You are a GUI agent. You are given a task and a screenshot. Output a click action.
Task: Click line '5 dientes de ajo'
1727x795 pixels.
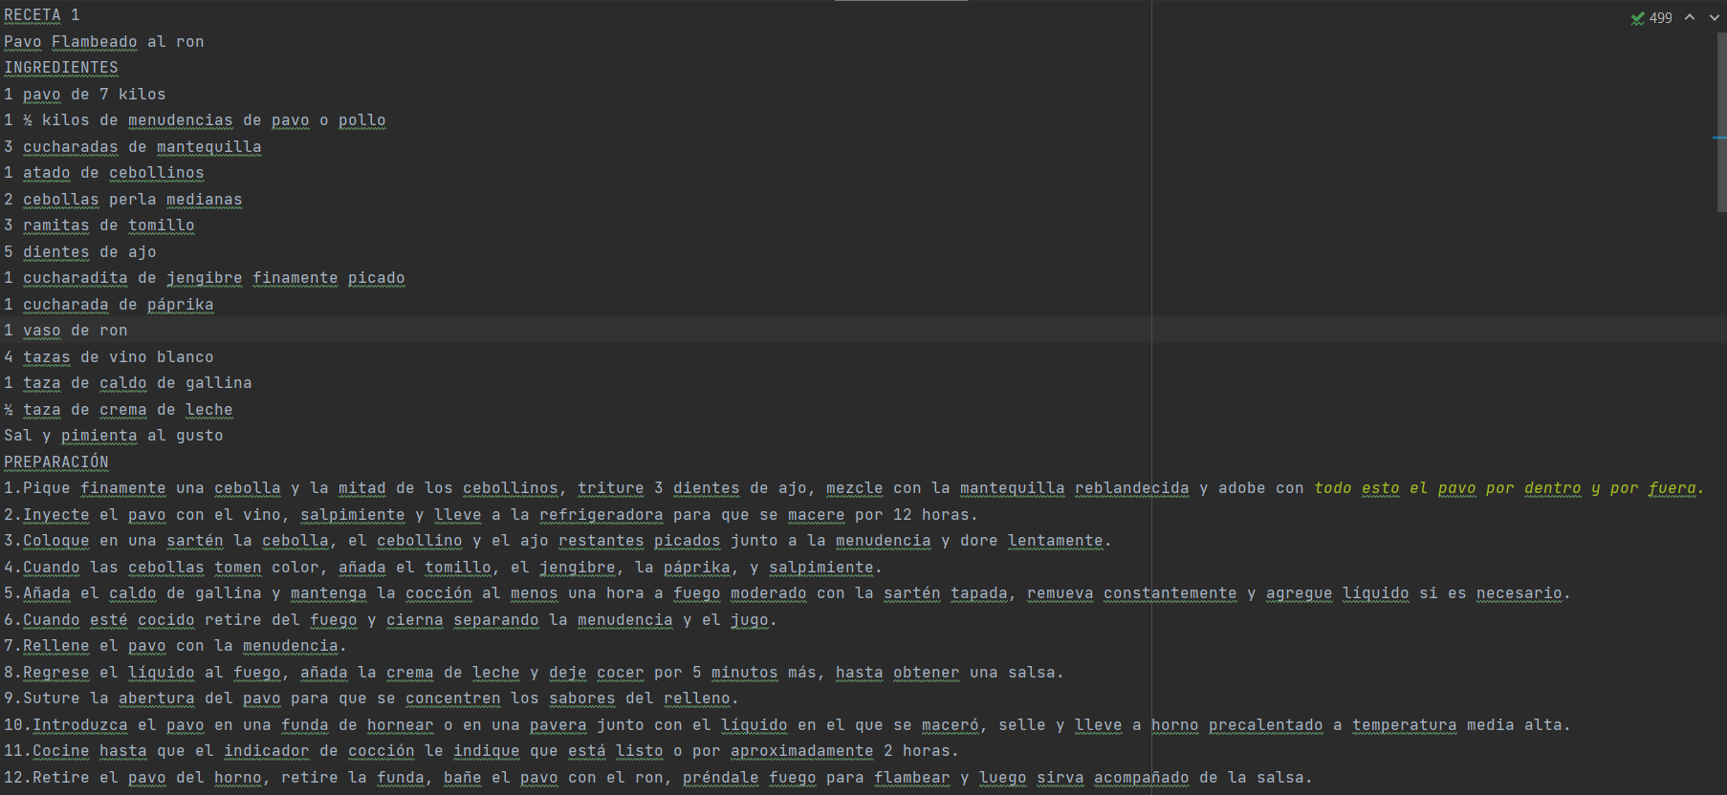click(x=80, y=252)
